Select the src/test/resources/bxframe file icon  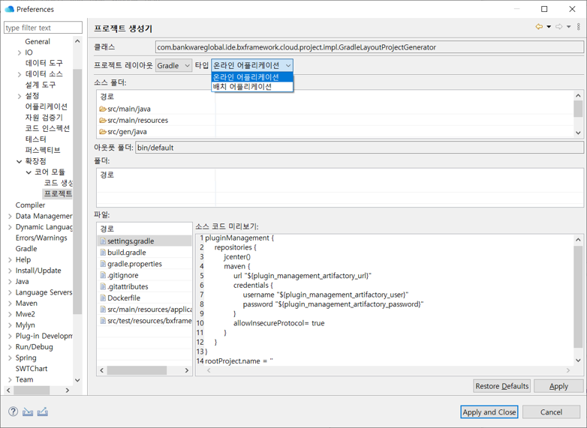point(103,321)
